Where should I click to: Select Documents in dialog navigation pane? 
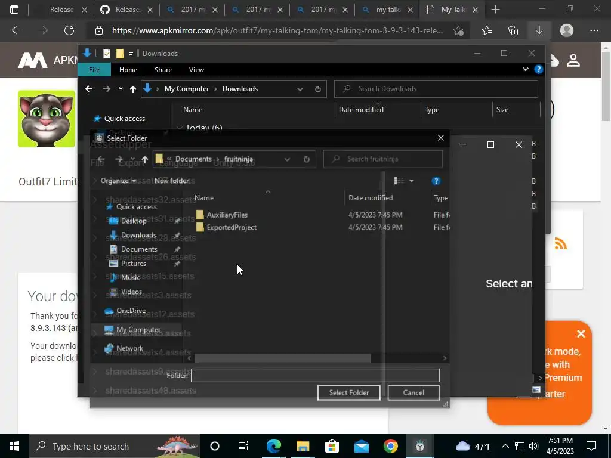(x=139, y=249)
